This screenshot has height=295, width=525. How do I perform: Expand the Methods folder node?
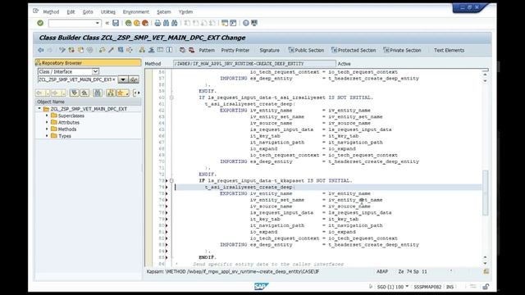pos(47,129)
